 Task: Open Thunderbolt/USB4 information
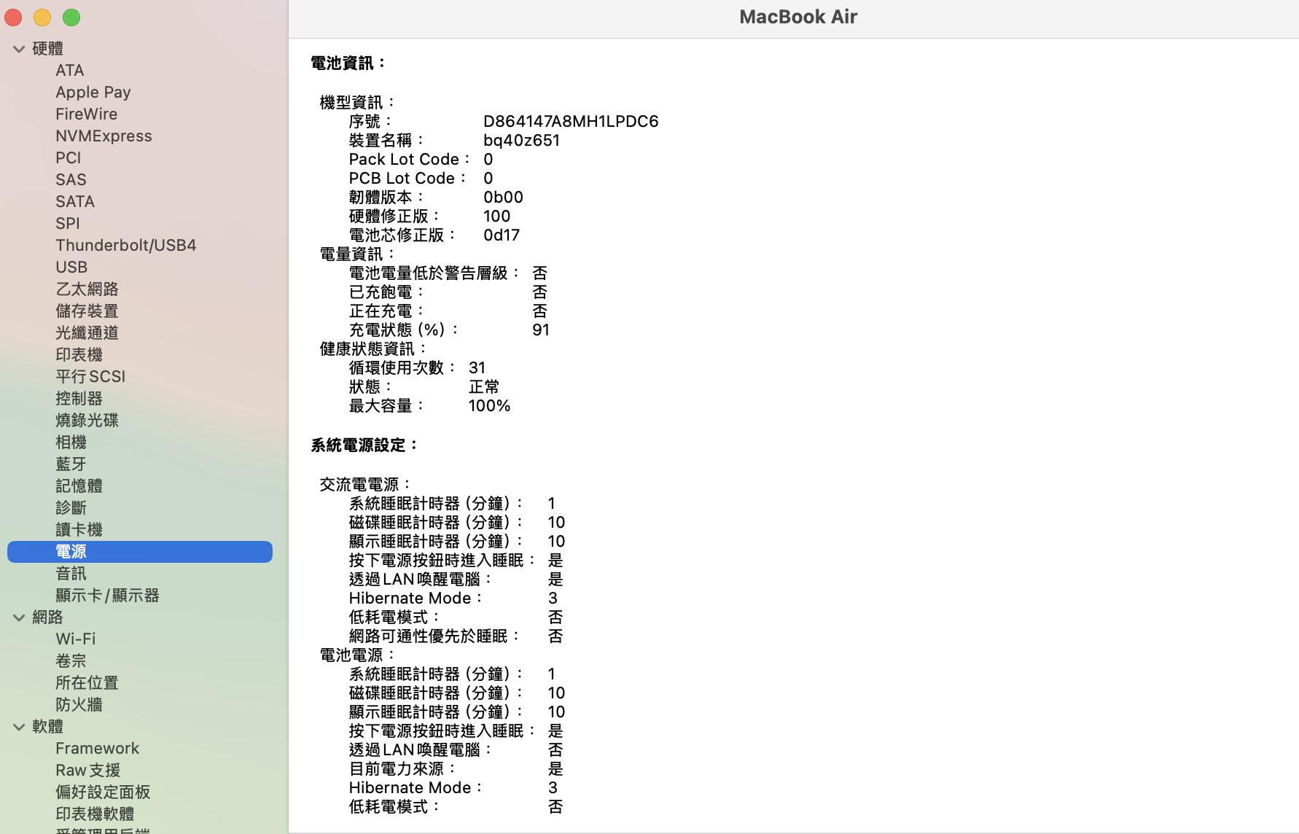click(x=126, y=246)
